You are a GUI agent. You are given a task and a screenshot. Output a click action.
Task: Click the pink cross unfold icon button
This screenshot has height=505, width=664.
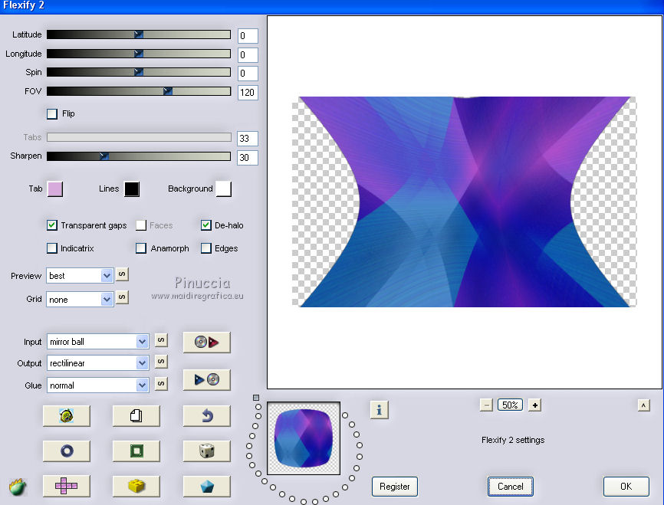tap(67, 486)
